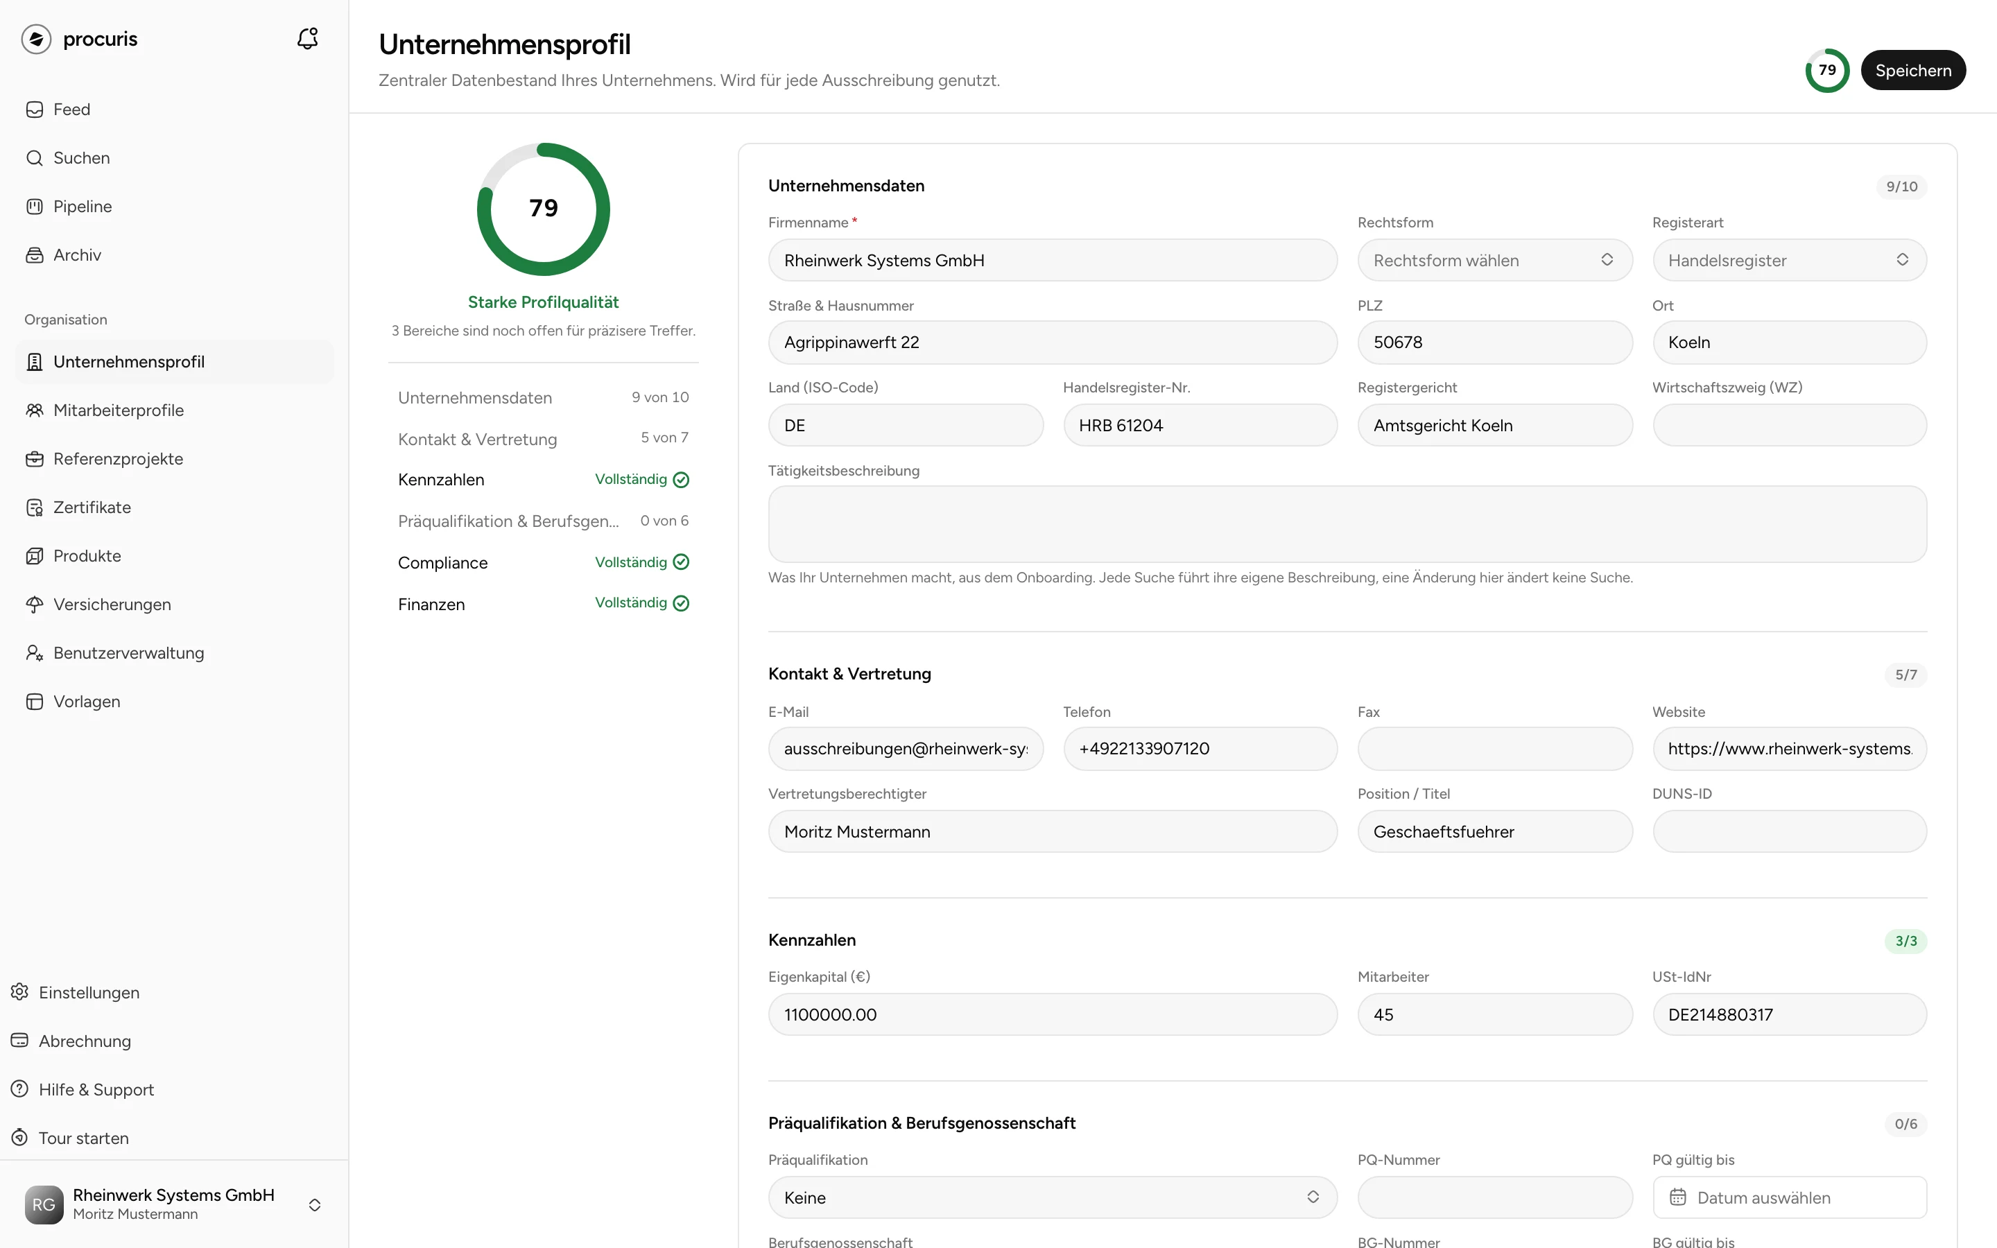Image resolution: width=1997 pixels, height=1248 pixels.
Task: Select Finanzen in profile overview
Action: coord(543,604)
